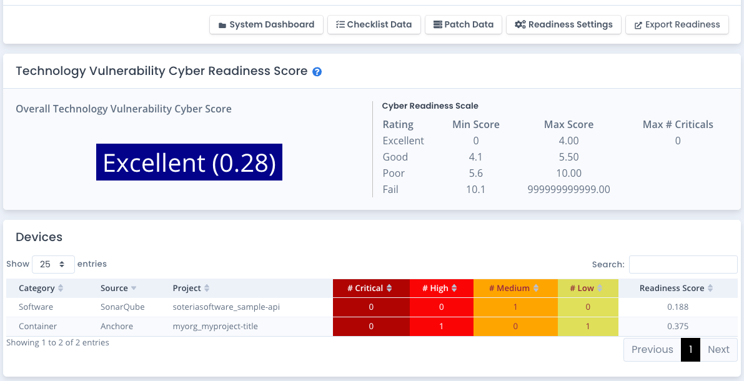Open Checklist Data
This screenshot has width=744, height=381.
(x=374, y=25)
